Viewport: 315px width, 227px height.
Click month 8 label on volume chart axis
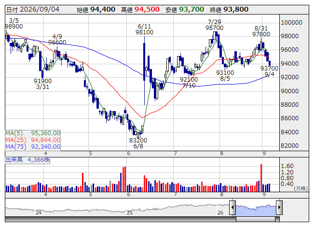(x=221, y=195)
